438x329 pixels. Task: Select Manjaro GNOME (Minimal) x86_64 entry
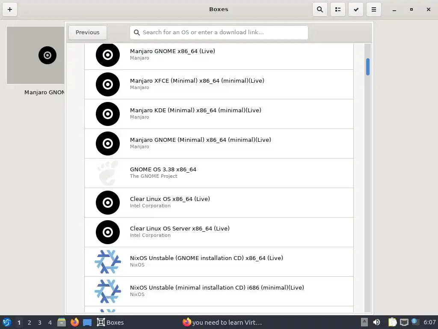(219, 144)
